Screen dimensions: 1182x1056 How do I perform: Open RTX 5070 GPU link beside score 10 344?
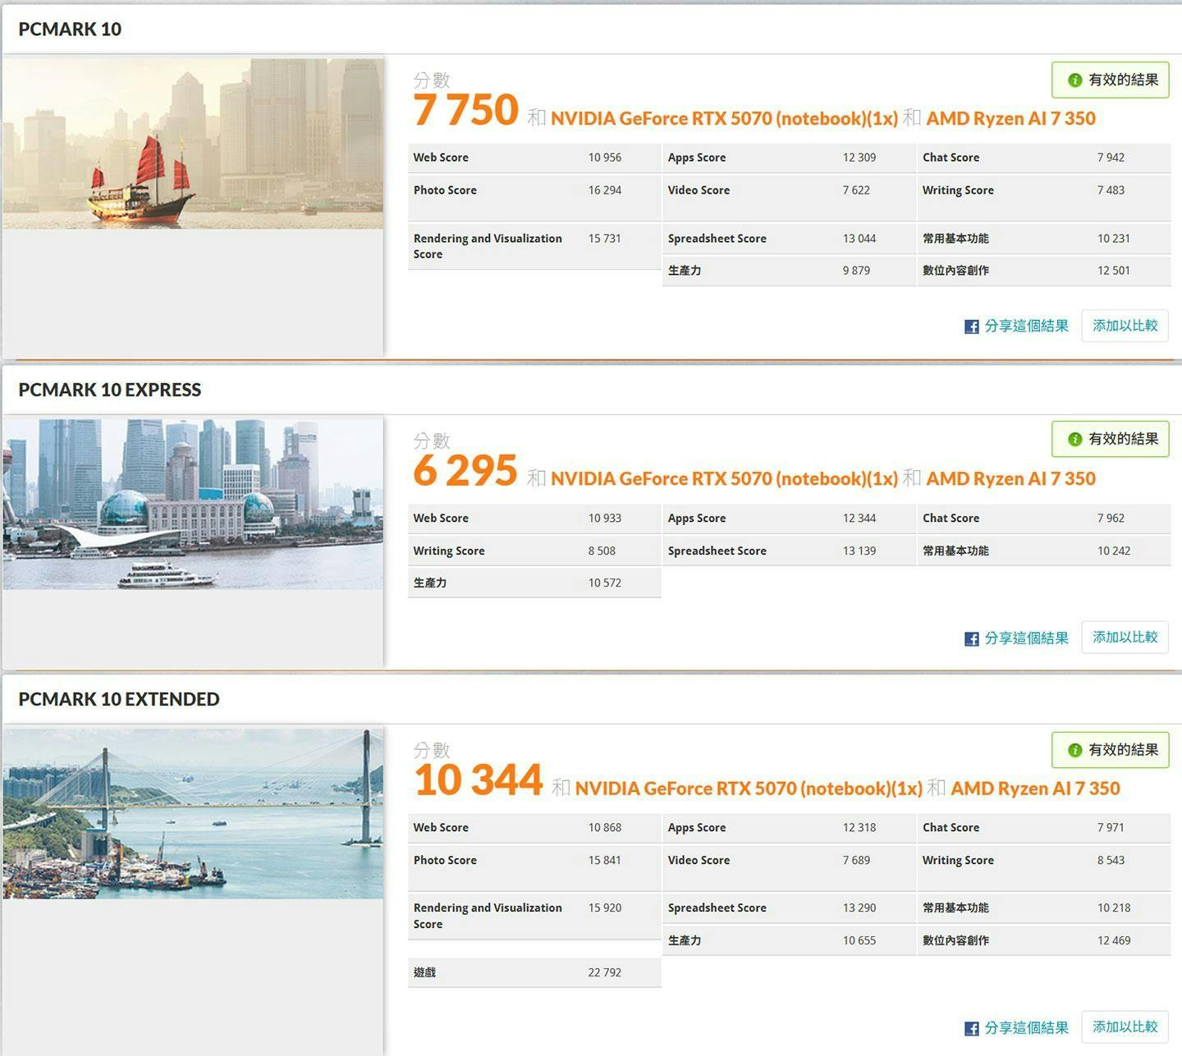point(749,789)
